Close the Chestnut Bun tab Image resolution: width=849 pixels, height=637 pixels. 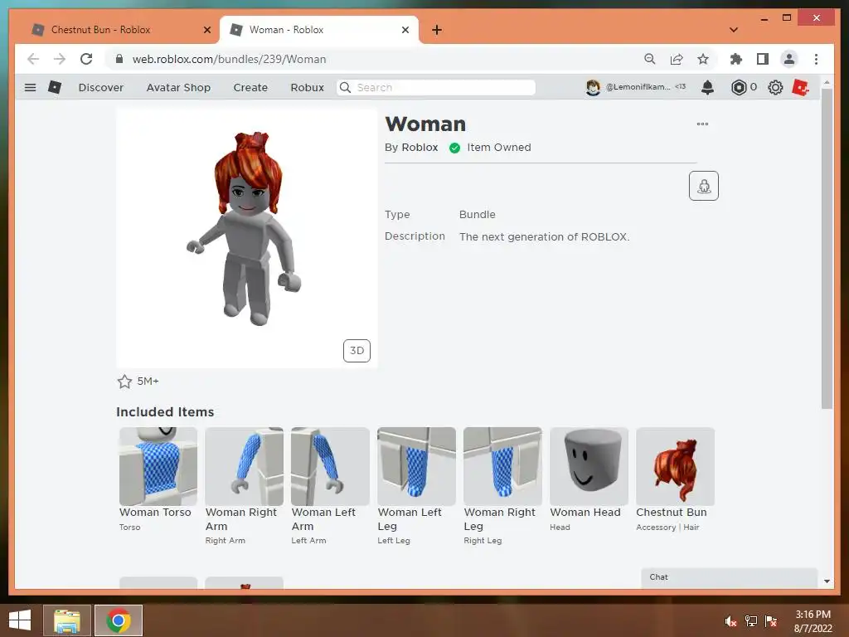coord(206,30)
